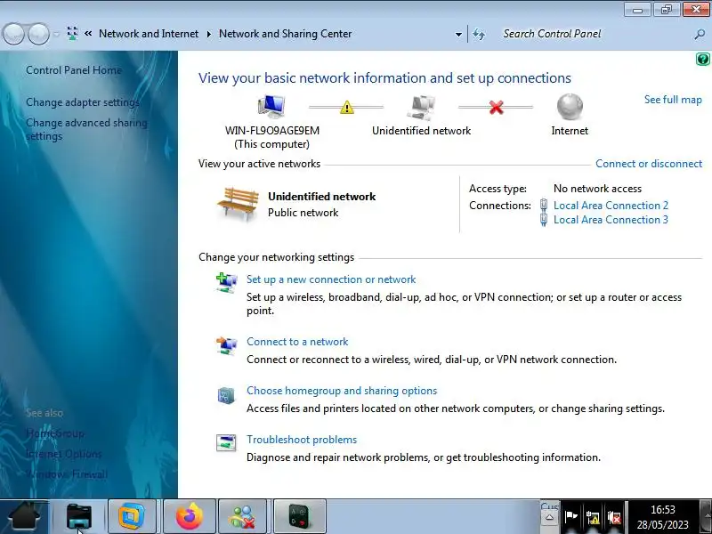712x534 pixels.
Task: Click Connect or disconnect link
Action: pos(649,164)
